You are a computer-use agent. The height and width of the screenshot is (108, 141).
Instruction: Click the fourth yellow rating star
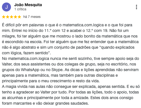click(15, 17)
